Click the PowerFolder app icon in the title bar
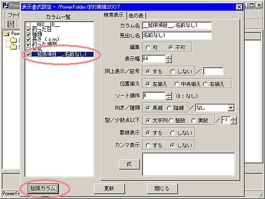 coord(5,5)
